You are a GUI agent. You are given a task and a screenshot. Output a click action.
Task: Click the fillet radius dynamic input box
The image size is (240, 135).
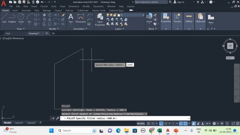click(x=130, y=65)
